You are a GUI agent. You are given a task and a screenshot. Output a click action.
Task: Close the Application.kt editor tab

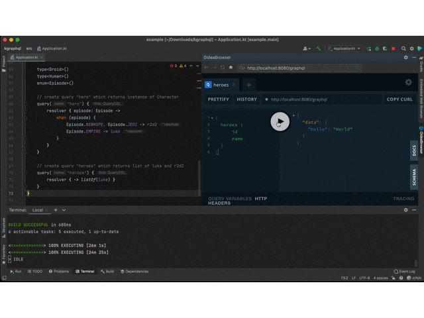42,58
